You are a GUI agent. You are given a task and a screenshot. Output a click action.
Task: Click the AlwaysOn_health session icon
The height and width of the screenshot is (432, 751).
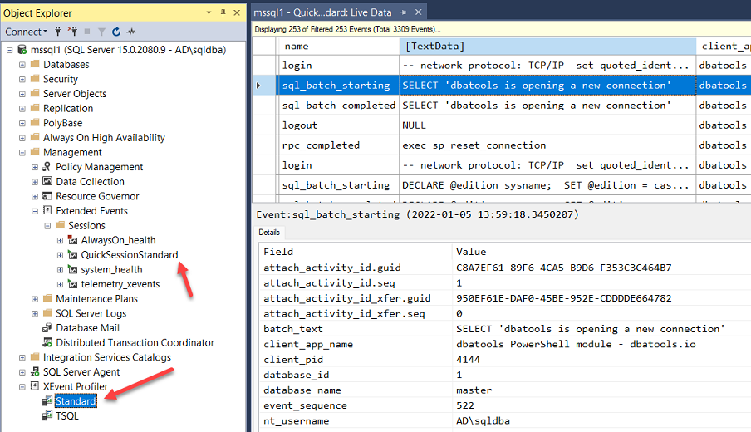coord(72,240)
